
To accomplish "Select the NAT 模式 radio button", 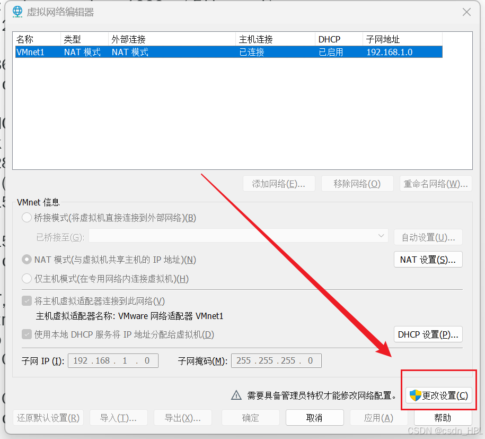I will coord(27,259).
